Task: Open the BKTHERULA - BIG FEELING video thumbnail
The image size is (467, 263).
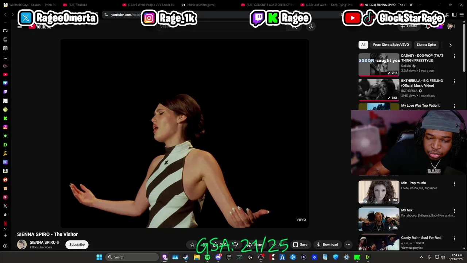Action: [379, 89]
